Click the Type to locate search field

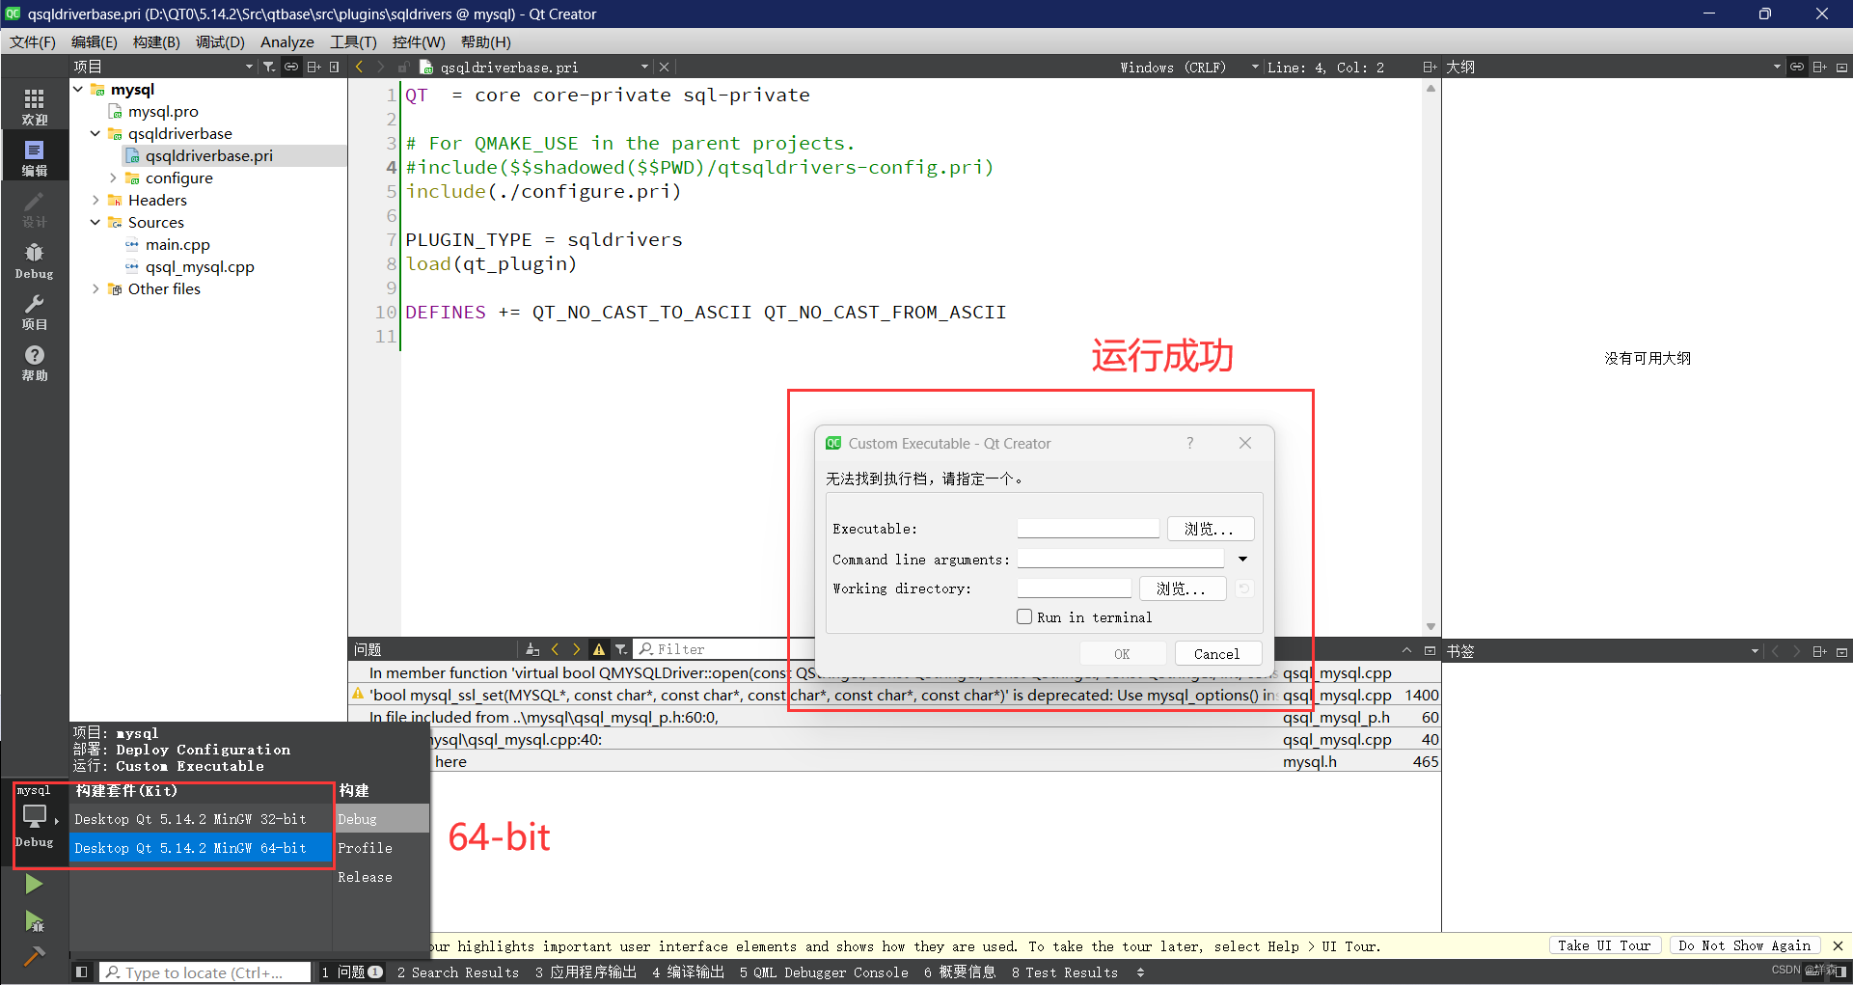pyautogui.click(x=205, y=972)
